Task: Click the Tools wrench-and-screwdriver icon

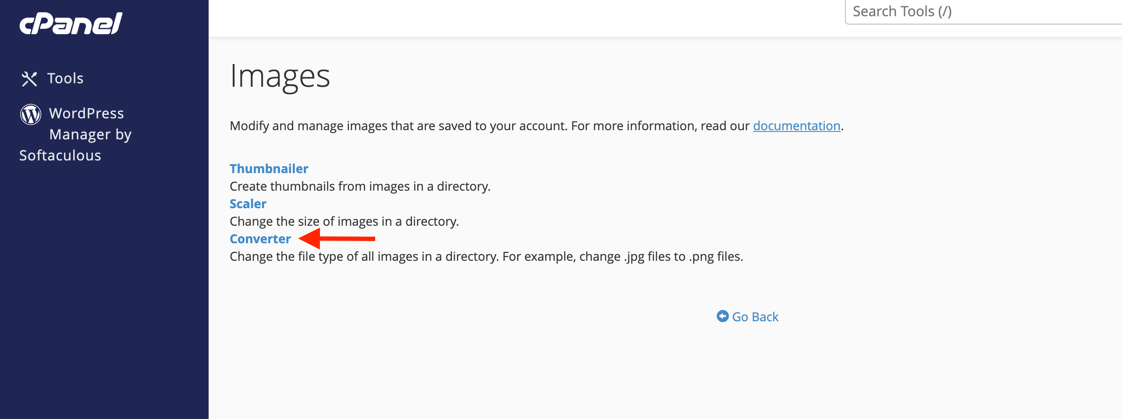Action: click(29, 79)
